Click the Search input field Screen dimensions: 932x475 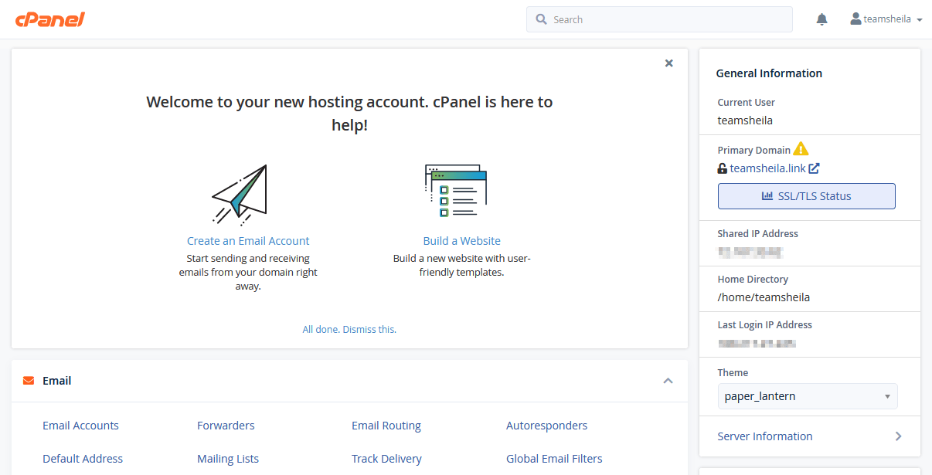659,19
